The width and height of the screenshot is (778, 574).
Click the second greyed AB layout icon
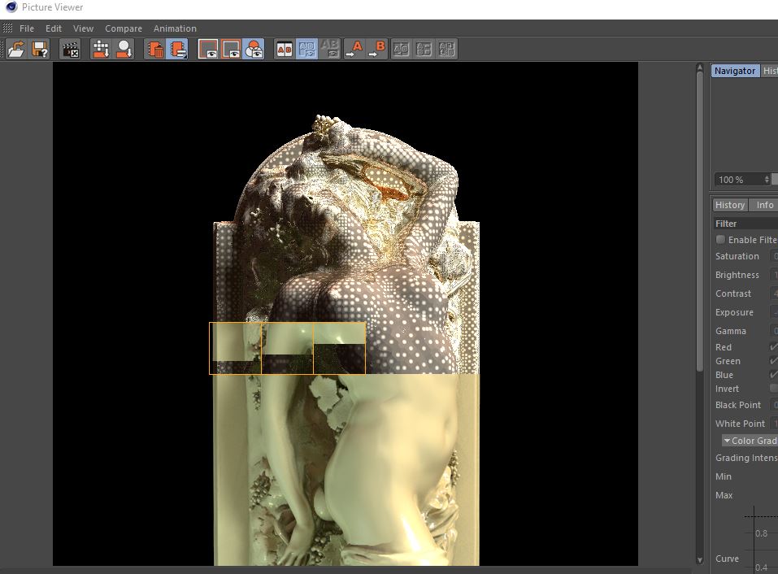424,49
